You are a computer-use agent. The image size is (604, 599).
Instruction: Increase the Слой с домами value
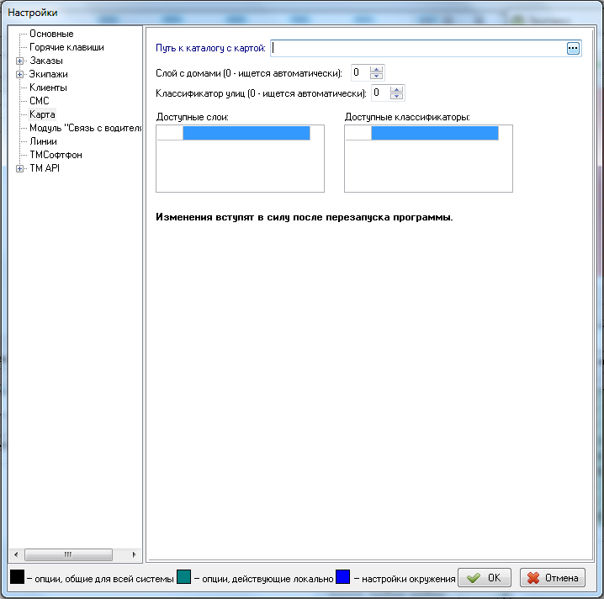click(x=377, y=69)
